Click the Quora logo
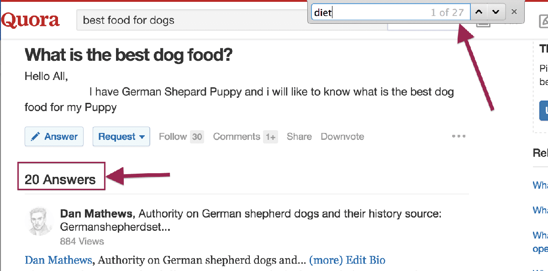This screenshot has height=271, width=548. [30, 20]
